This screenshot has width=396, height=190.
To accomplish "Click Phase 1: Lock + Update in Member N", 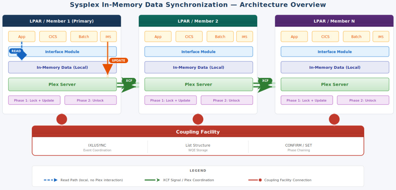I will point(307,100).
